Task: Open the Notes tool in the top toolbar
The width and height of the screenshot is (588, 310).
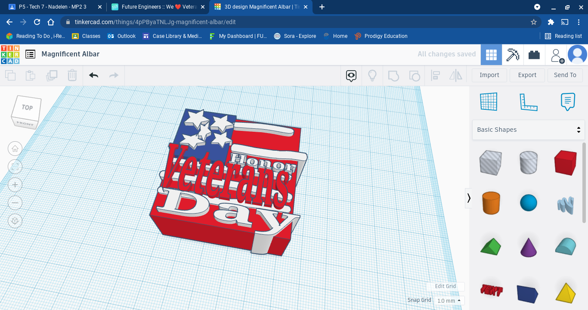Action: 351,76
